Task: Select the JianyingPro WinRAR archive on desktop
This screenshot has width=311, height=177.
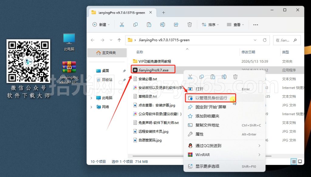Action: 69,72
